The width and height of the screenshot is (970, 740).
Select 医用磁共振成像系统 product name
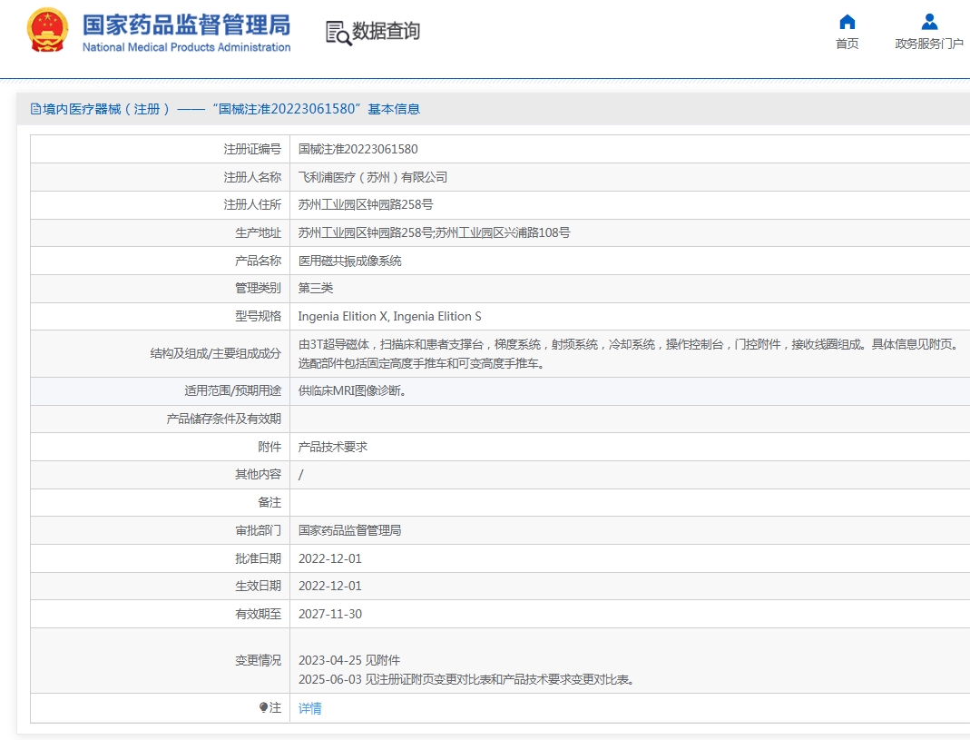coord(350,261)
